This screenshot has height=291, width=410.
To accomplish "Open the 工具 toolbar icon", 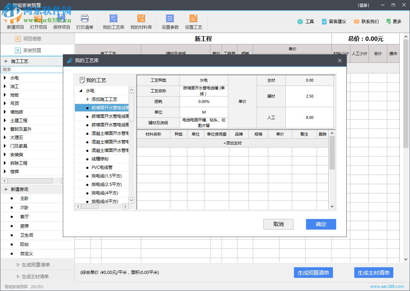I will 305,21.
